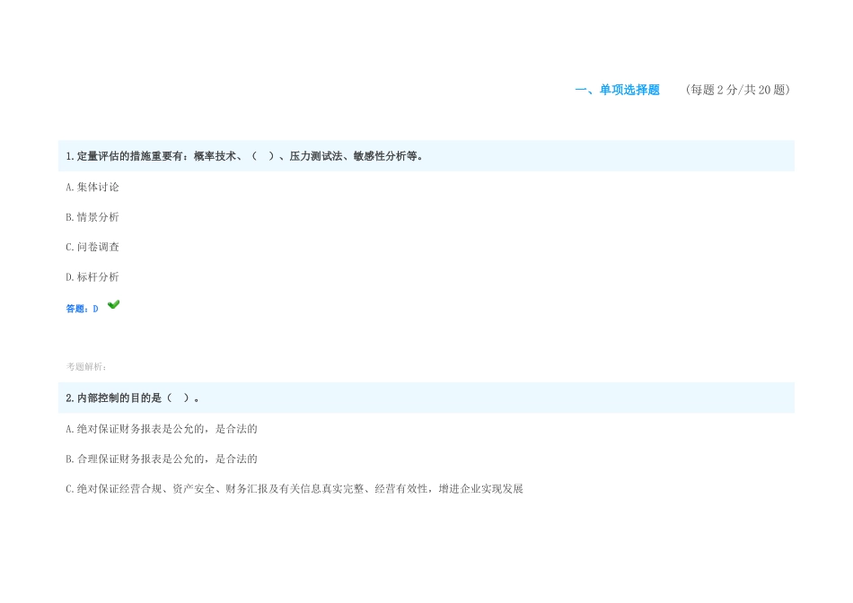Click the green checkmark beside answer D
Viewport: 853px width, 603px height.
click(113, 304)
